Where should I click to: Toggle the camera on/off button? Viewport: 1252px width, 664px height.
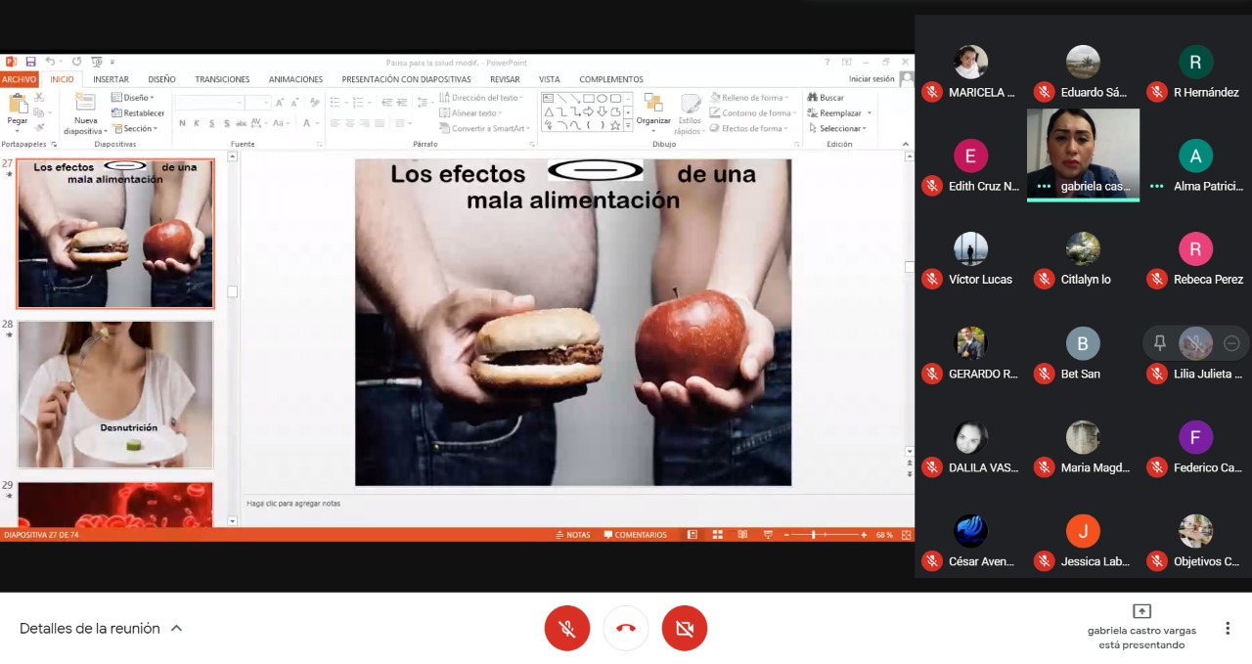[x=685, y=628]
